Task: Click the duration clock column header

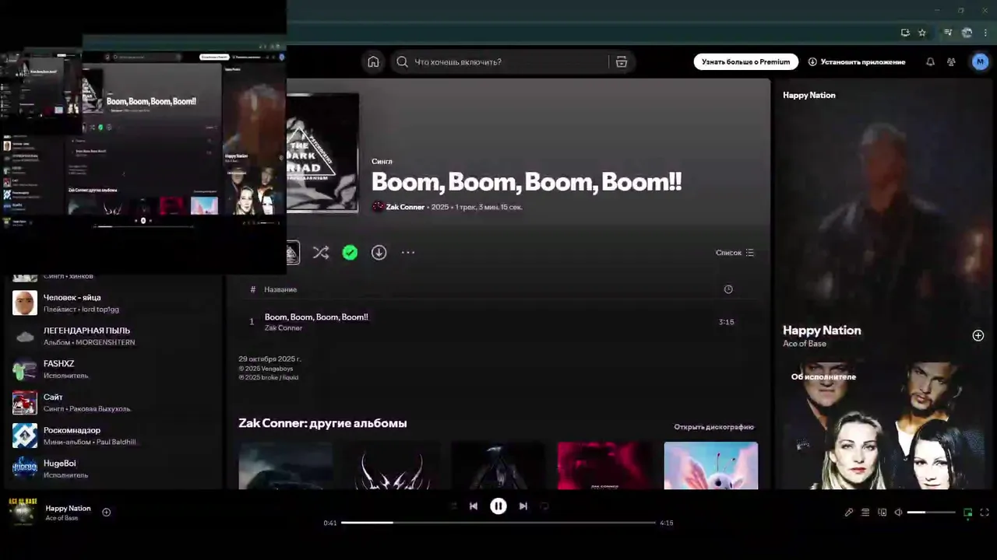Action: coord(728,289)
